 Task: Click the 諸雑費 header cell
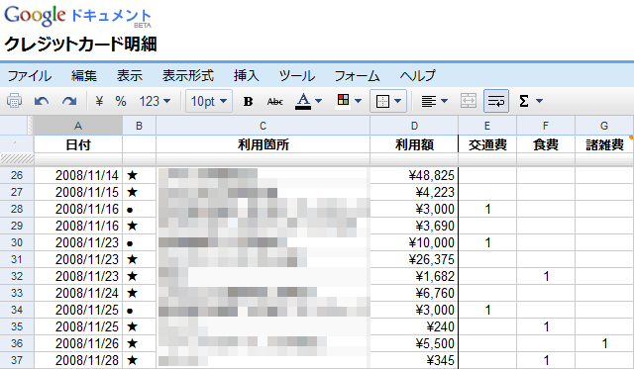click(x=604, y=144)
